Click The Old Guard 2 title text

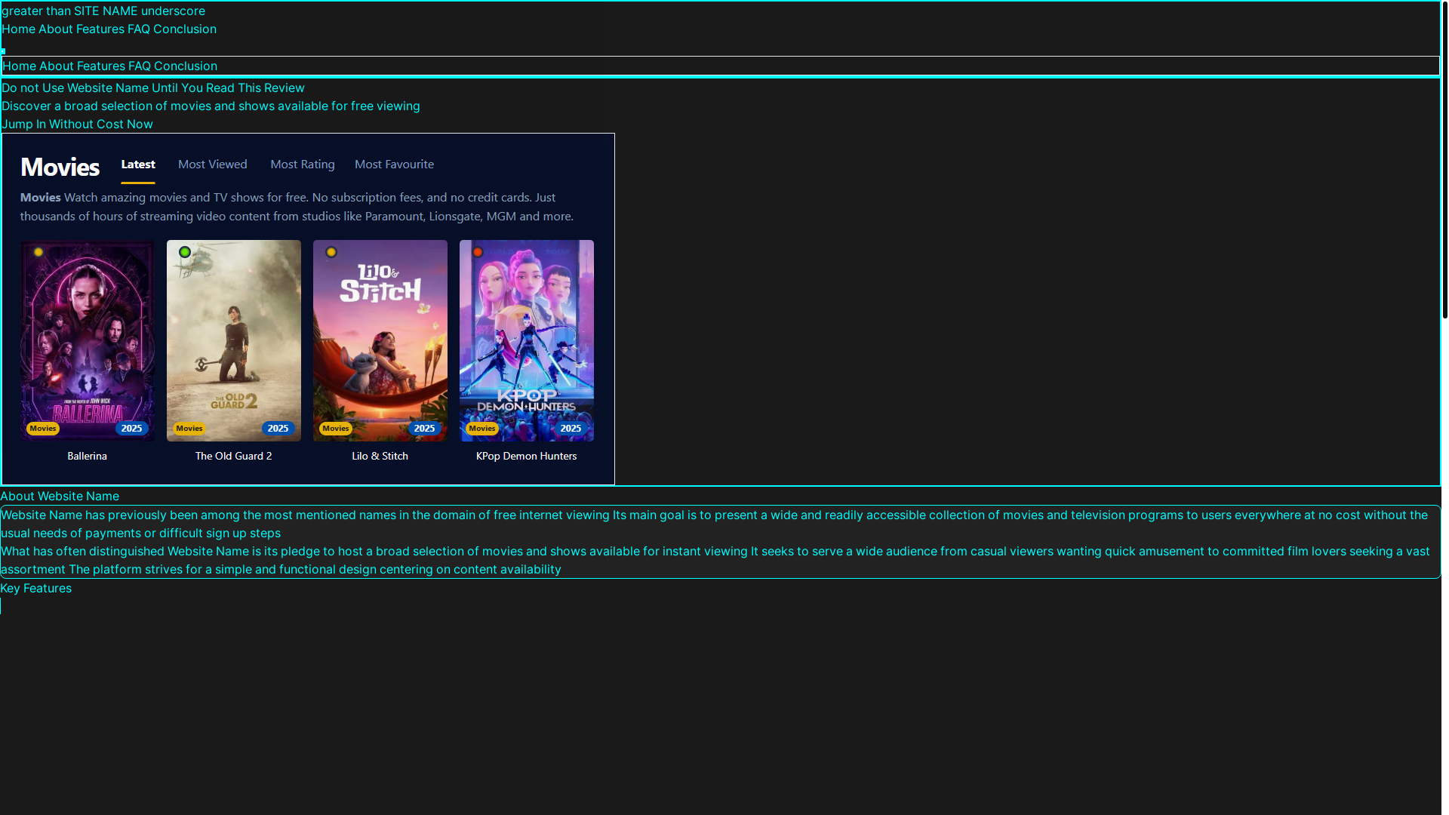pos(234,456)
